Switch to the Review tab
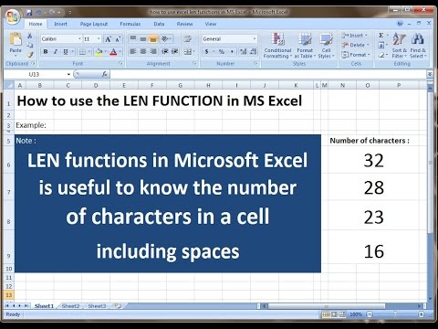438x329 pixels. coord(184,24)
